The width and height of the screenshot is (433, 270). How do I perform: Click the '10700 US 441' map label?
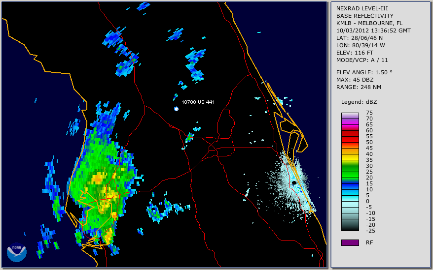point(198,102)
